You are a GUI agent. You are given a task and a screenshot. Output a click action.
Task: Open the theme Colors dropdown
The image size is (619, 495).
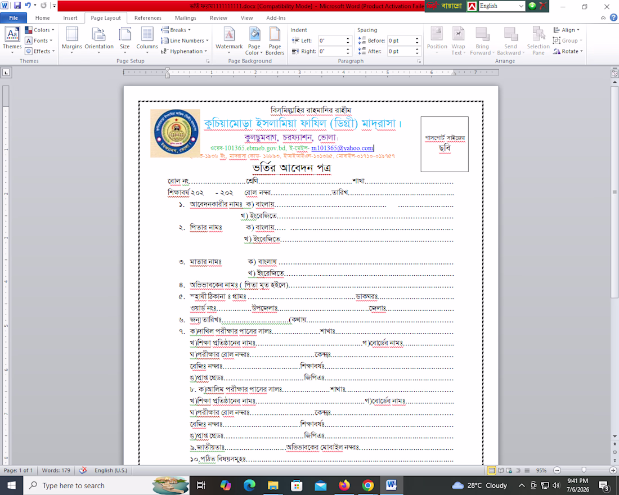39,30
